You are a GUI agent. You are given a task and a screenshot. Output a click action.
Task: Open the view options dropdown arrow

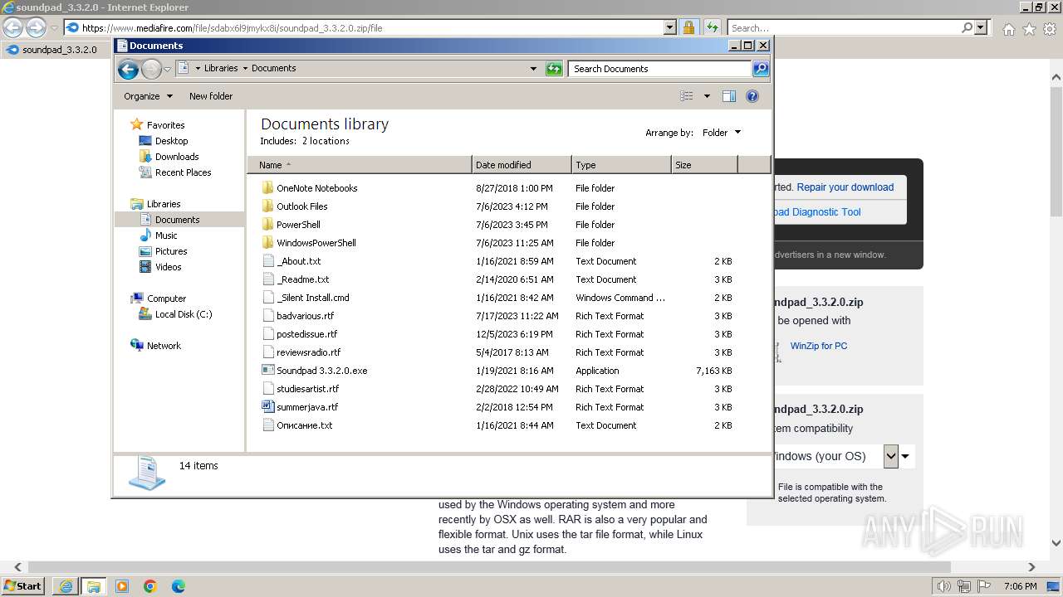707,96
